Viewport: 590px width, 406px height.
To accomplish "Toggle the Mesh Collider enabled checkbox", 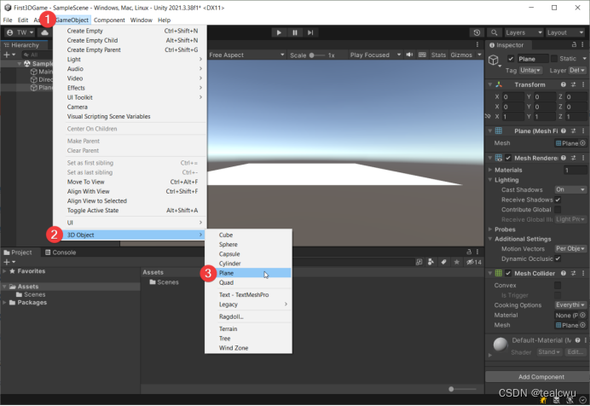I will pos(508,274).
